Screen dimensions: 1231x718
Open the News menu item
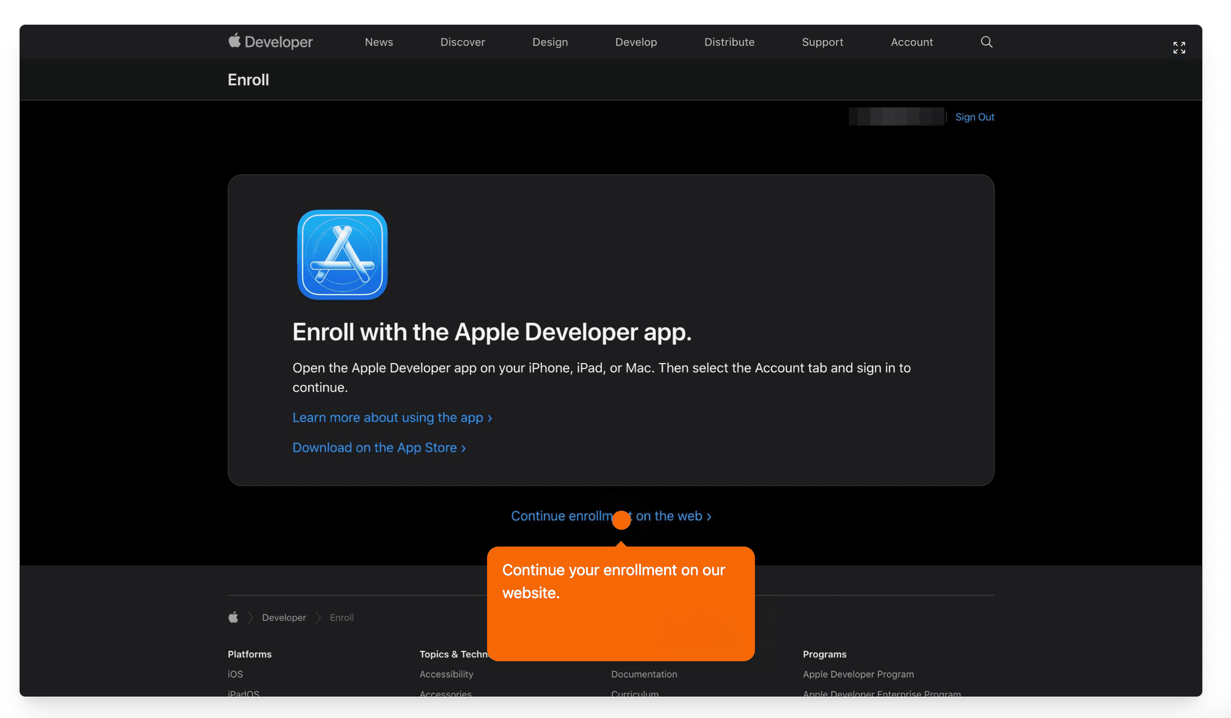(378, 42)
